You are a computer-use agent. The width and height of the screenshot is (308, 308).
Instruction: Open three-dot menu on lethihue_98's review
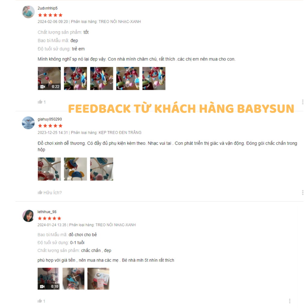click(x=290, y=301)
